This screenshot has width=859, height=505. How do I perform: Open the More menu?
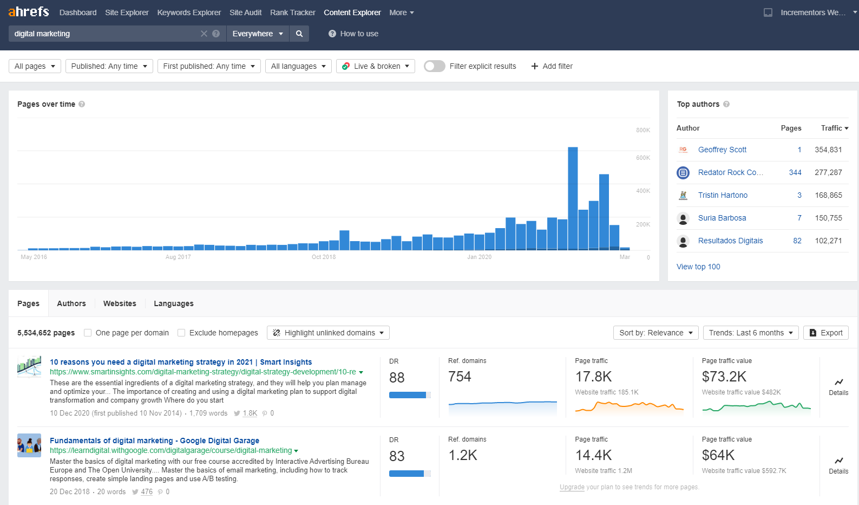[402, 12]
